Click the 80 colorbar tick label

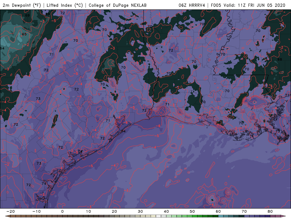(x=270, y=211)
